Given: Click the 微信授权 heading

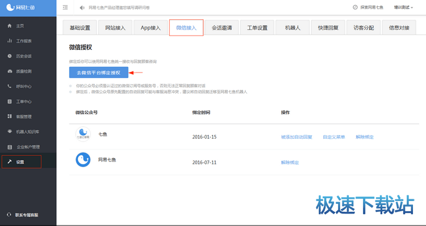Looking at the screenshot, I should (81, 47).
